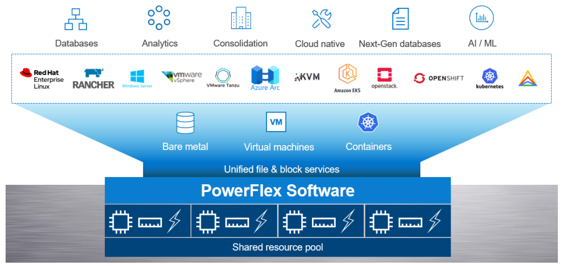Select the "Shared resource pool" text

click(278, 248)
